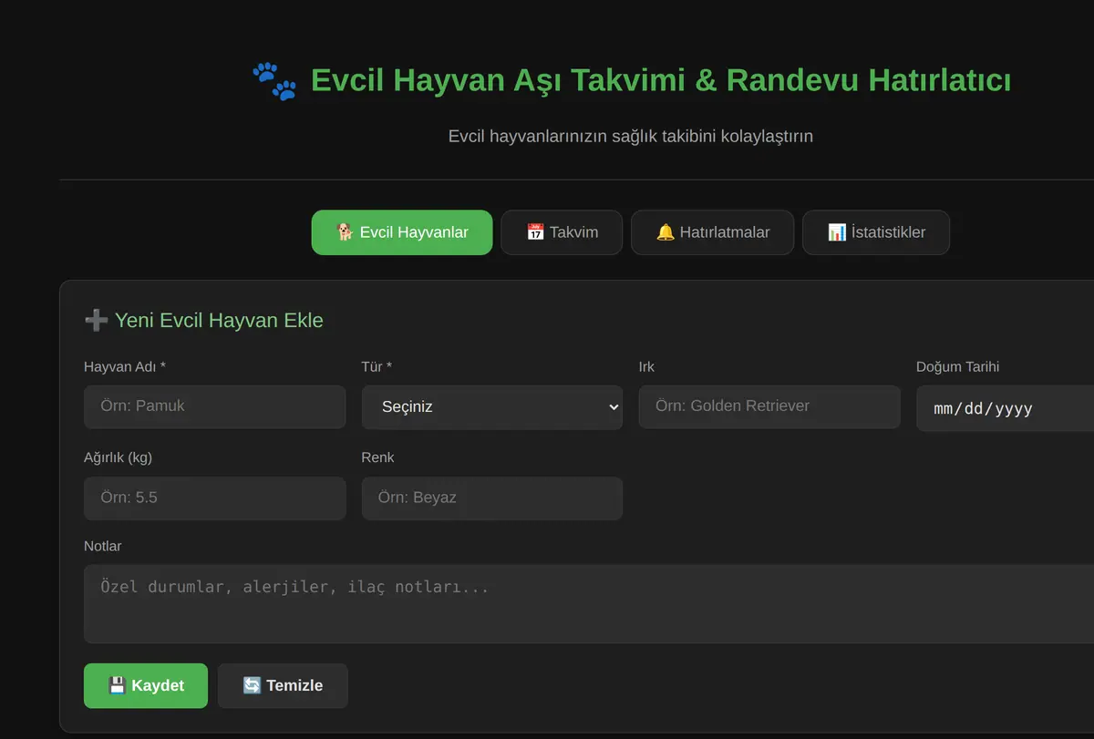Click the Hayvan Adı input field
Image resolution: width=1094 pixels, height=739 pixels.
[x=215, y=406]
